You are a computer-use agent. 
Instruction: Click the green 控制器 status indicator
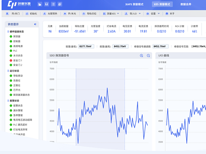[11, 41]
